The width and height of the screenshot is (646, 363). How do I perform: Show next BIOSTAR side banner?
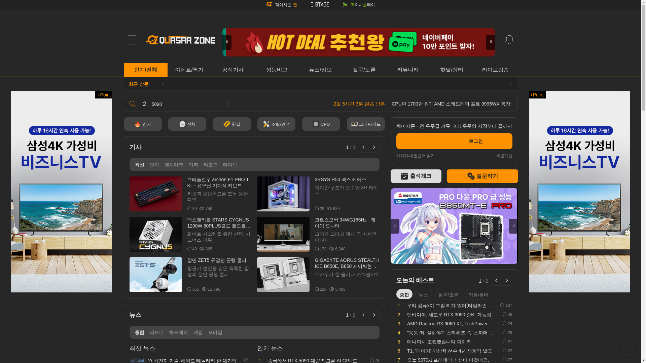[513, 226]
